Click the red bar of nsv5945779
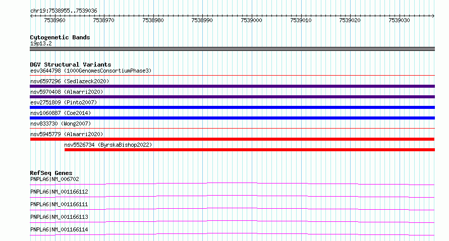This screenshot has height=241, width=449. tap(232, 139)
